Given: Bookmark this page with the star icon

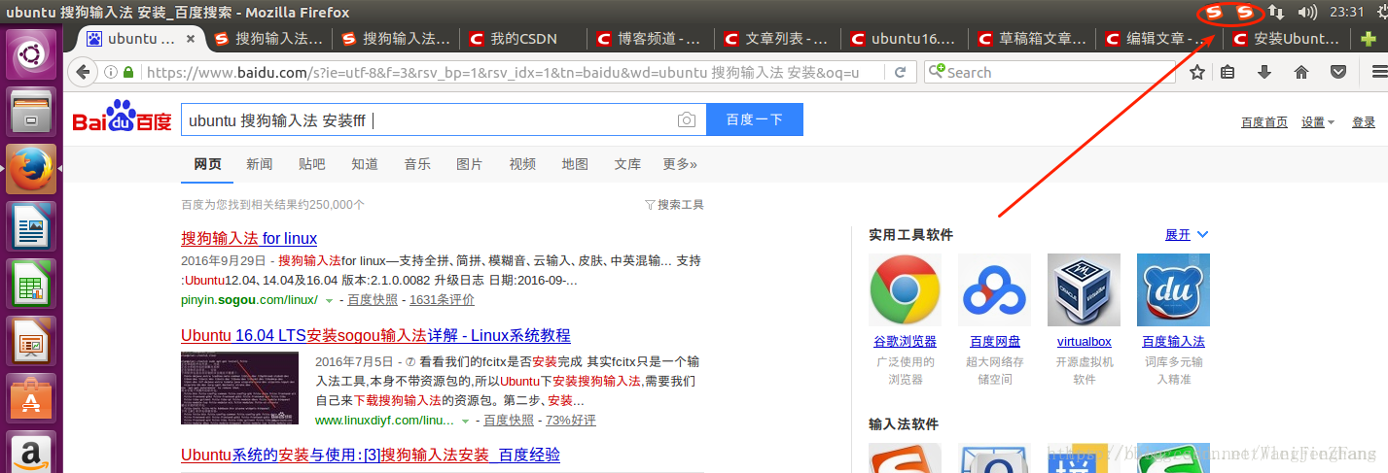Looking at the screenshot, I should click(x=1197, y=72).
